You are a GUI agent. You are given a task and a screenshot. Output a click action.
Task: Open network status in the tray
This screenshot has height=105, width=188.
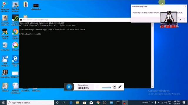pyautogui.click(x=162, y=102)
